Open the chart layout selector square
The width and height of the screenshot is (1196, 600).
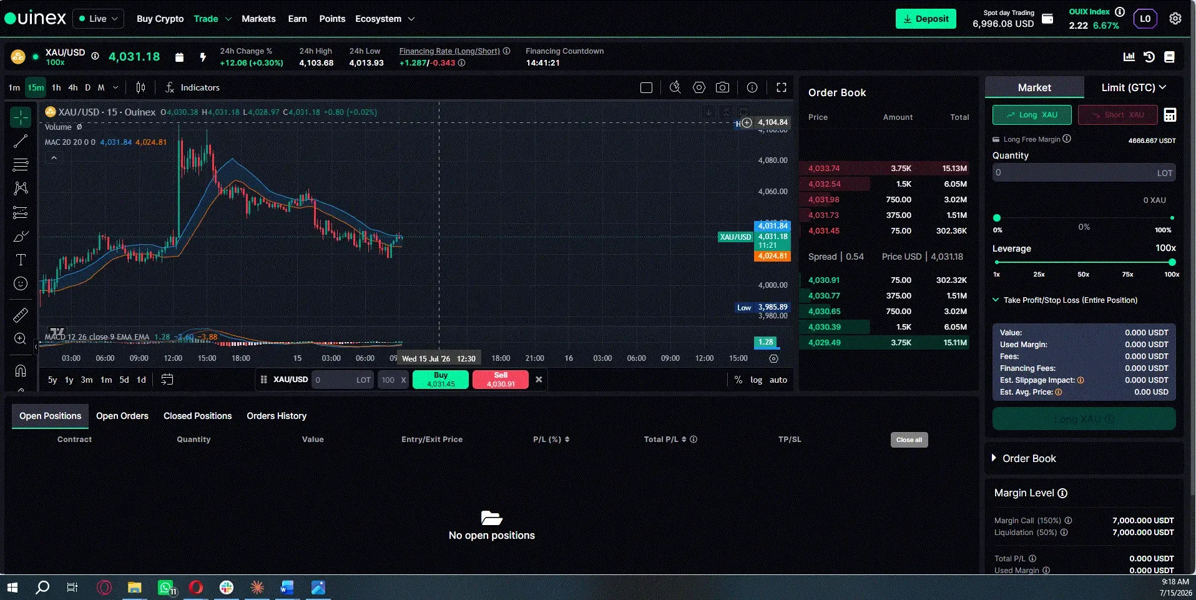[646, 87]
